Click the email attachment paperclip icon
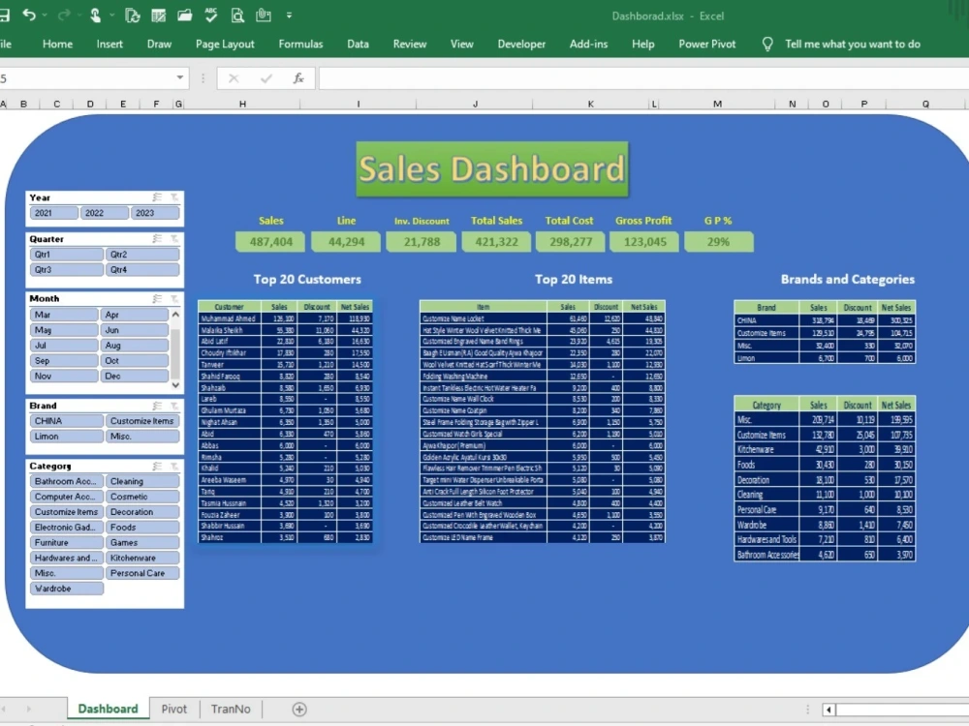 pyautogui.click(x=264, y=15)
